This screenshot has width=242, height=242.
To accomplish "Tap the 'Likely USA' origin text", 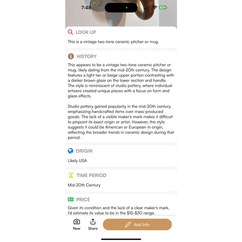I will (77, 161).
